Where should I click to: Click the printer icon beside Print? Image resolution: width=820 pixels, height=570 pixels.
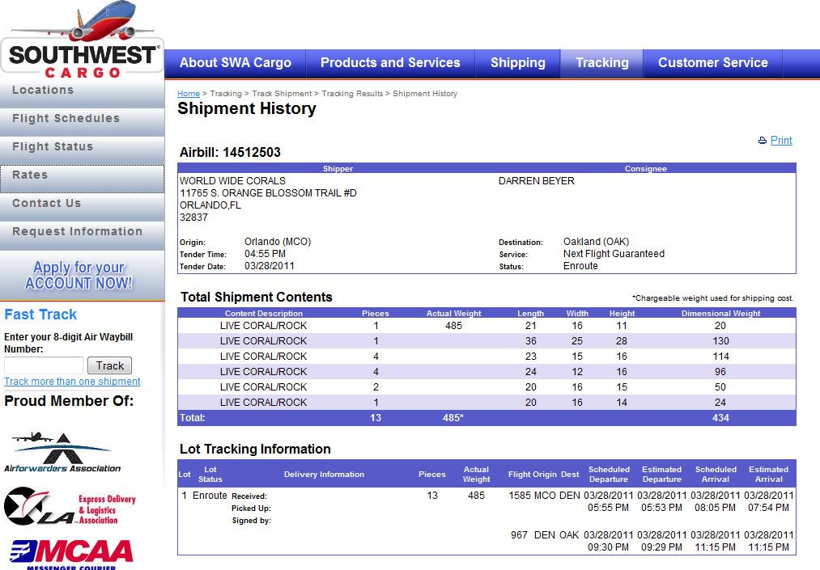763,141
